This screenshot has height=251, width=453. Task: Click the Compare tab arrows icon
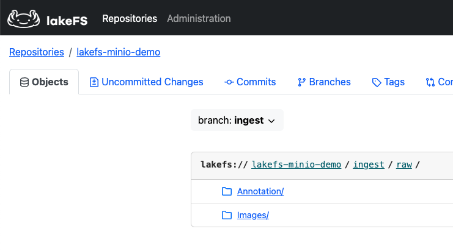[x=430, y=82]
